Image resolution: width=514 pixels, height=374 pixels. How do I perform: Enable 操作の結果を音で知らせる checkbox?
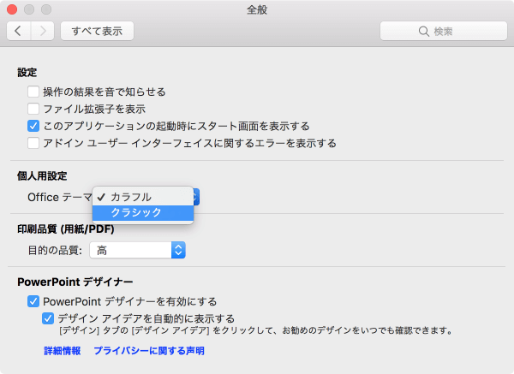click(x=33, y=92)
